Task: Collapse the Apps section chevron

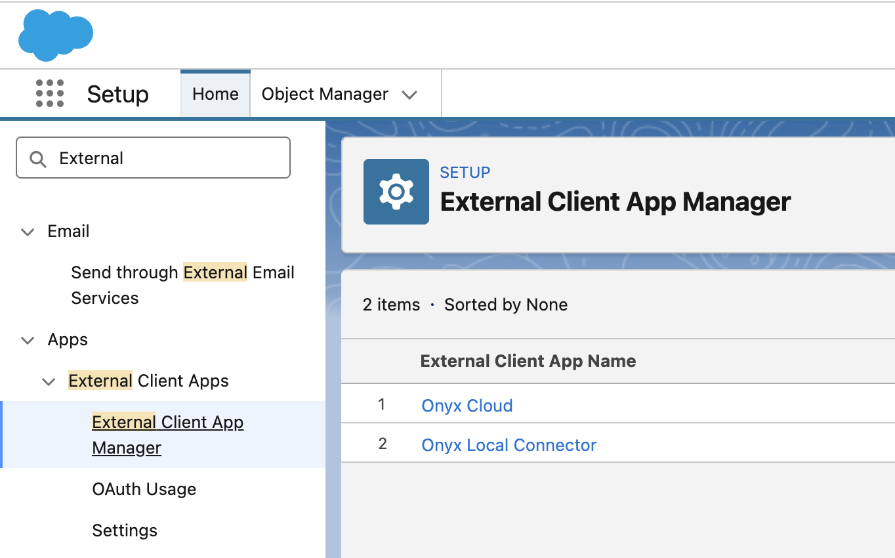Action: pos(28,340)
